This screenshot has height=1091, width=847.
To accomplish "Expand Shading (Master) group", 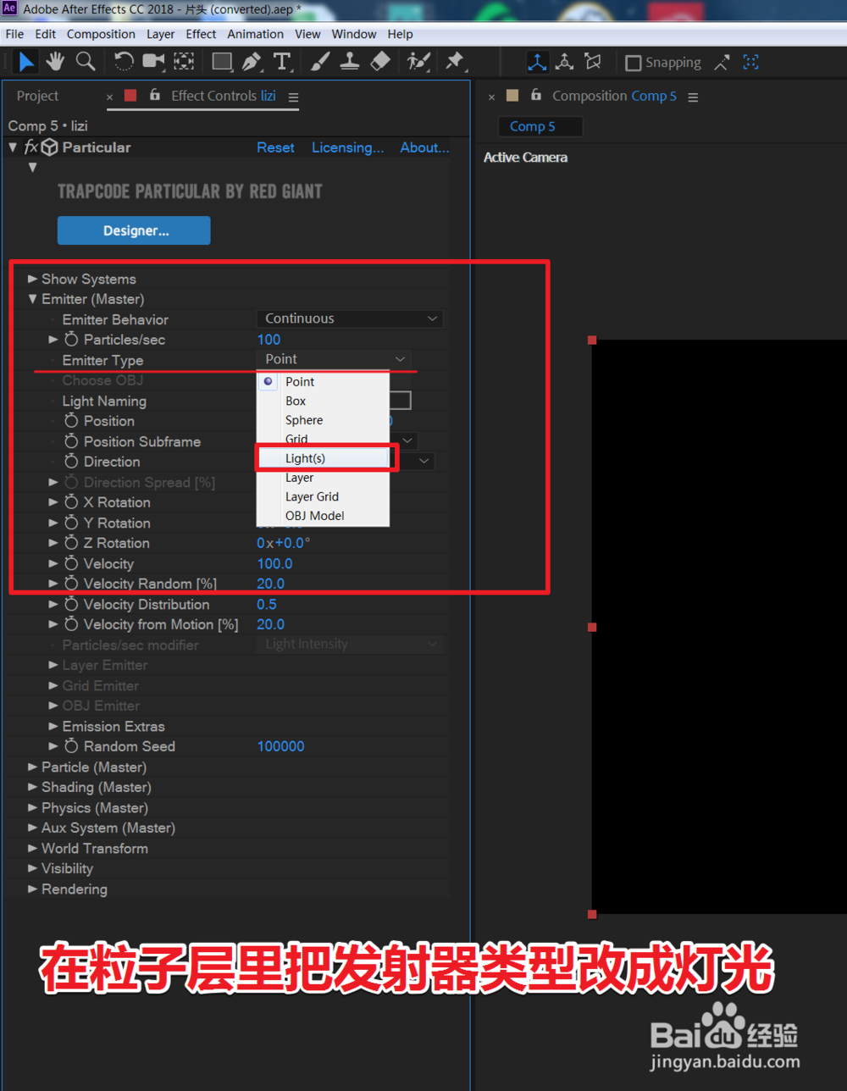I will (33, 787).
